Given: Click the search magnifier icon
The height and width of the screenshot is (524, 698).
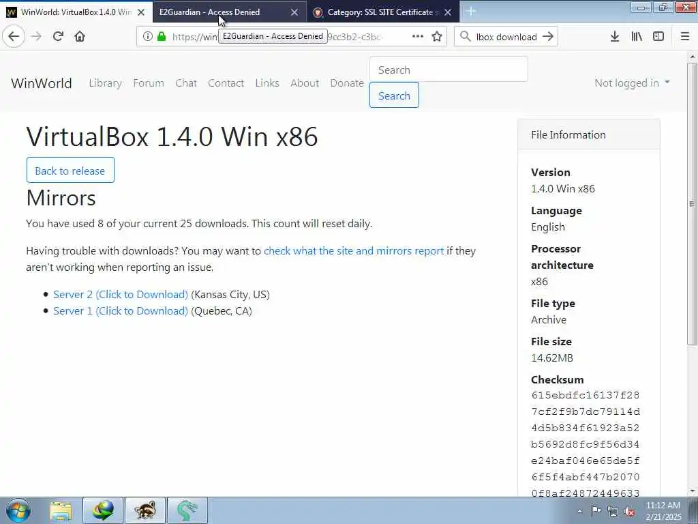Looking at the screenshot, I should (465, 37).
